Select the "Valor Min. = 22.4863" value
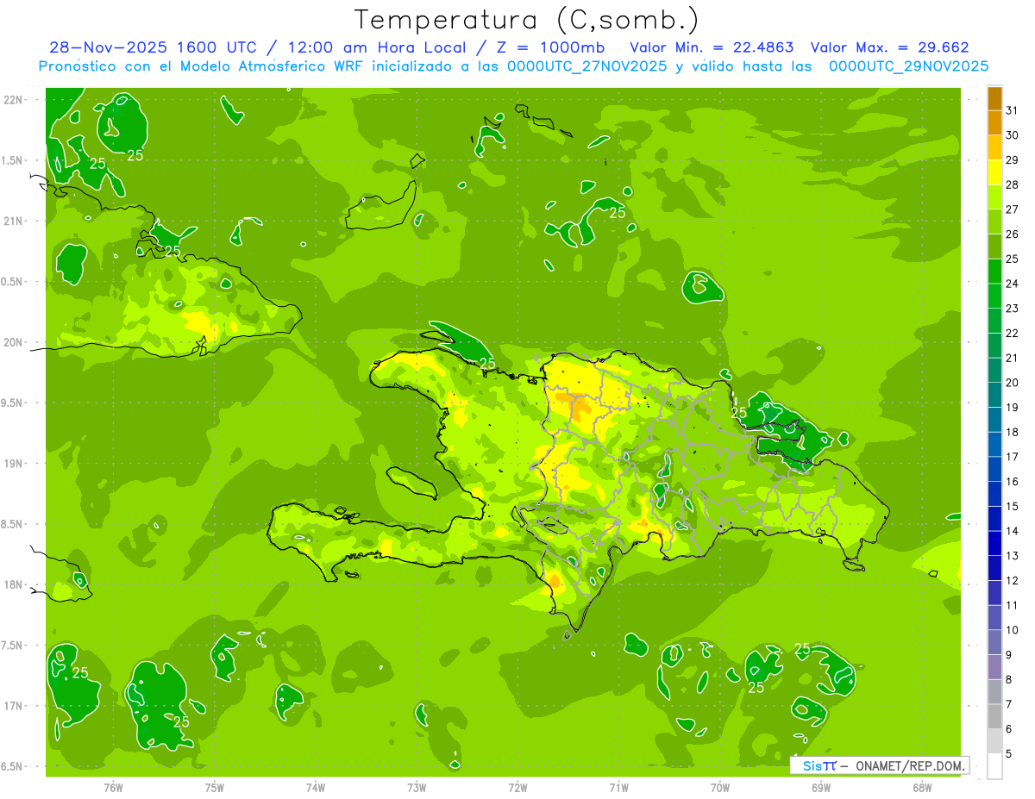 [712, 47]
